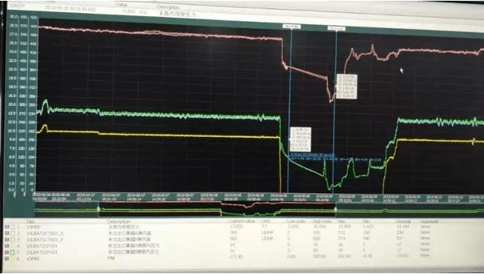Click the row icon beside trend pen 2
The width and height of the screenshot is (484, 274).
(x=7, y=233)
